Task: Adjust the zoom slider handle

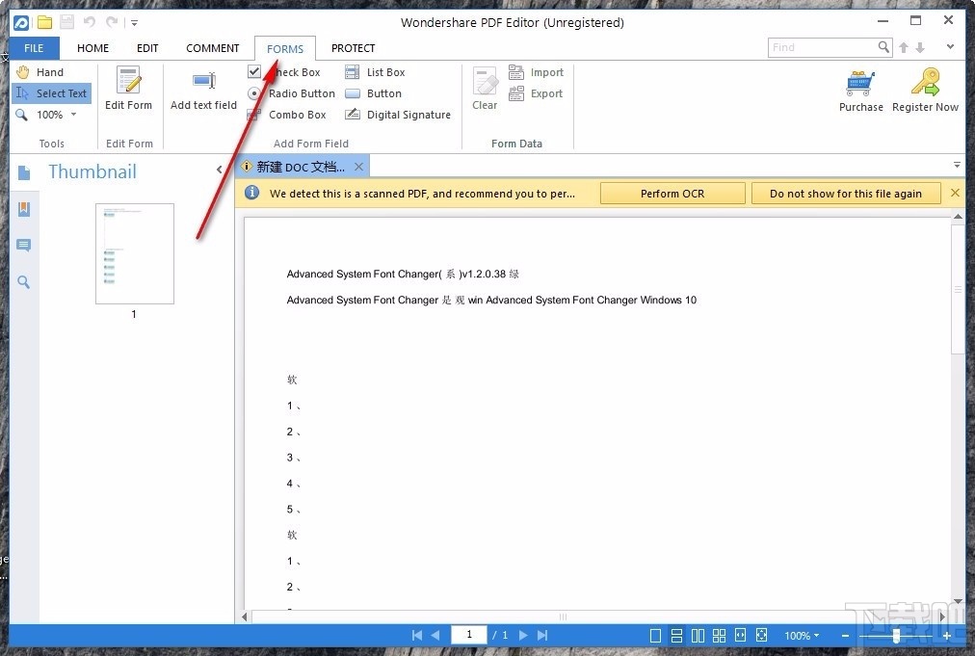Action: tap(896, 636)
